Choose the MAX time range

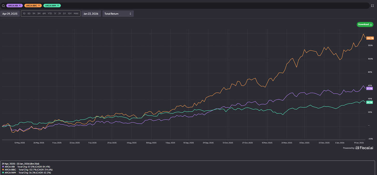pyautogui.click(x=76, y=13)
